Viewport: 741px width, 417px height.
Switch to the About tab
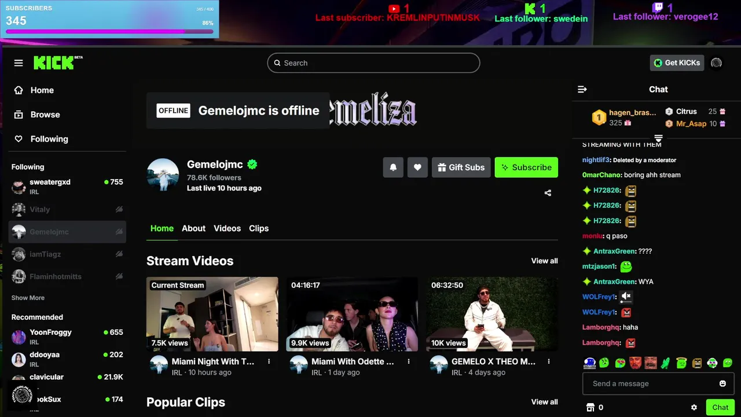(193, 228)
